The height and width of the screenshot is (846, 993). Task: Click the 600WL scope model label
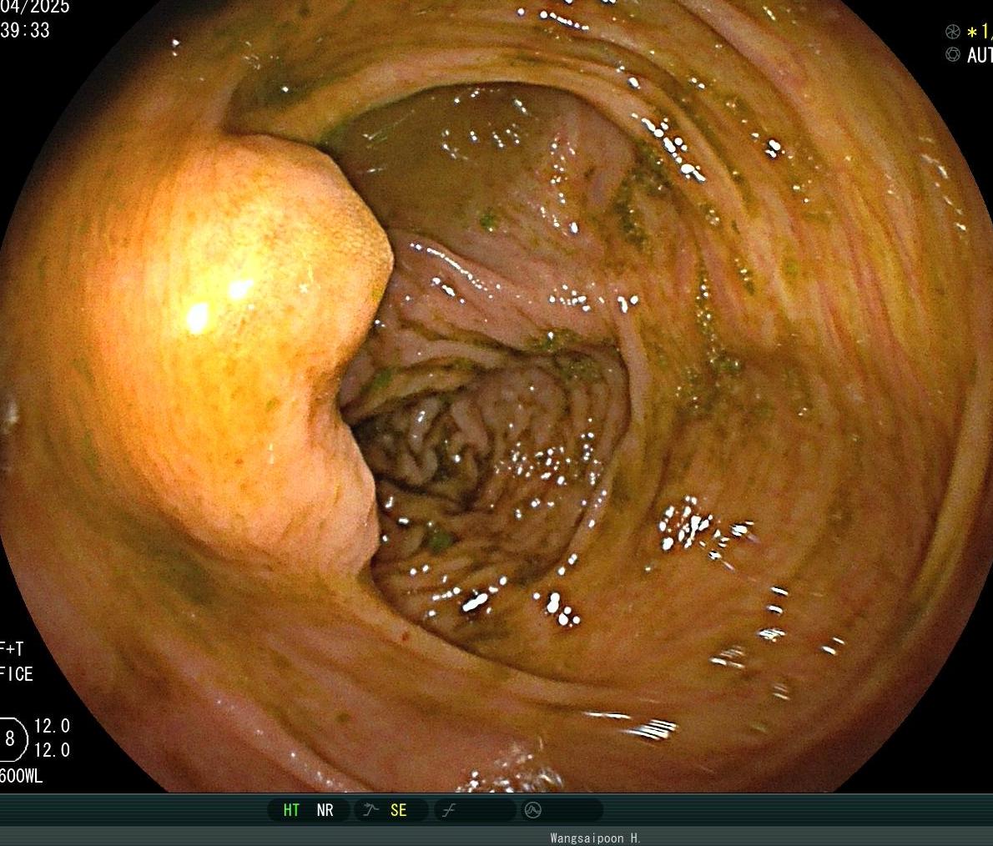pos(22,776)
